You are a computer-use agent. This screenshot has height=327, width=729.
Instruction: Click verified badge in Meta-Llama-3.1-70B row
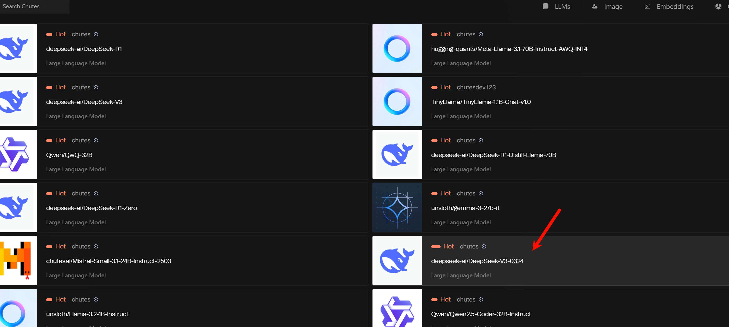coord(481,34)
